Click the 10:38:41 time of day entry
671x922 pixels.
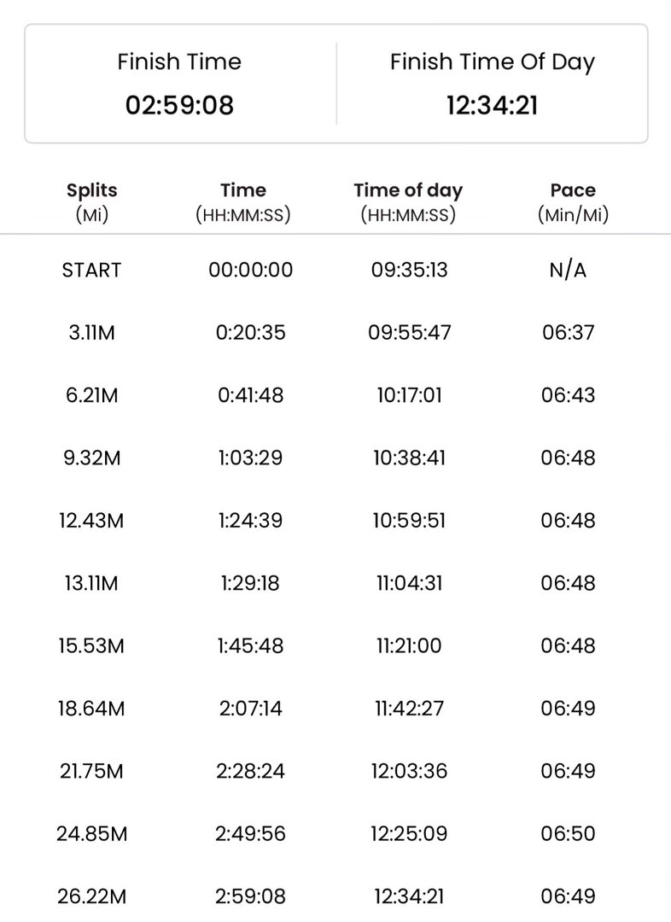(409, 458)
